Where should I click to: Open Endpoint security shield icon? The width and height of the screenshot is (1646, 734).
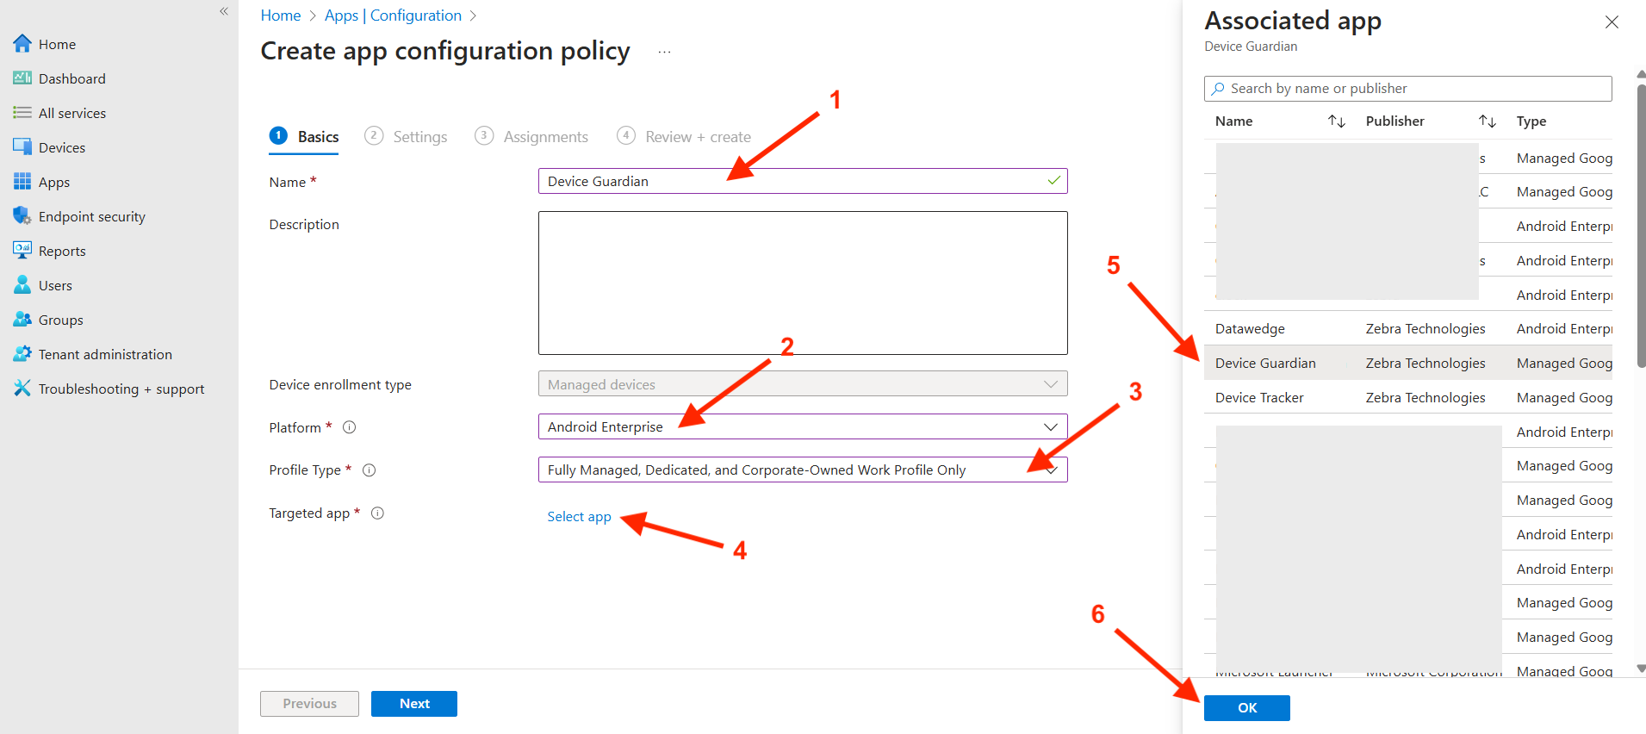22,216
